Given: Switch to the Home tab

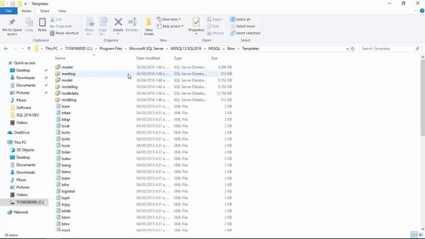Looking at the screenshot, I should click(27, 11).
